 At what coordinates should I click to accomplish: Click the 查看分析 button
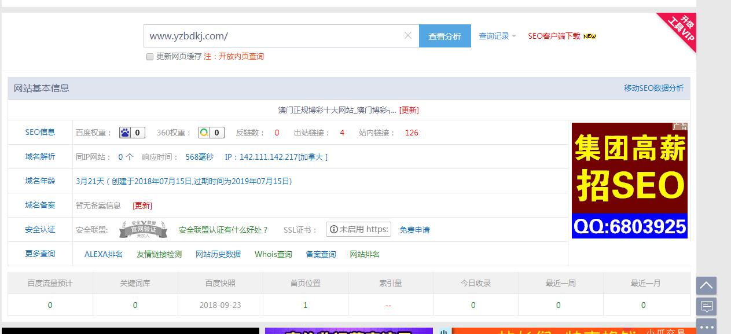click(x=445, y=36)
